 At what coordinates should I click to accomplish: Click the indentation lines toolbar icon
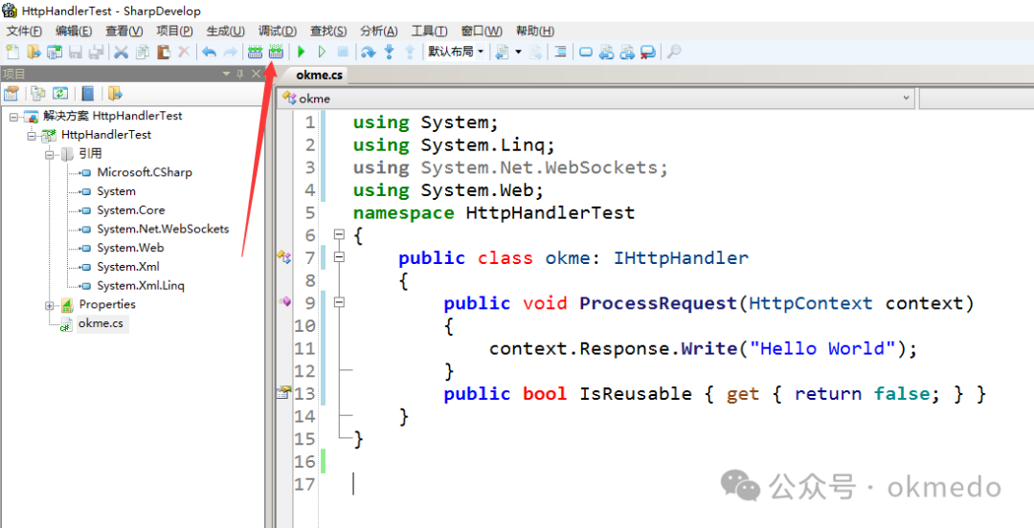(x=560, y=52)
